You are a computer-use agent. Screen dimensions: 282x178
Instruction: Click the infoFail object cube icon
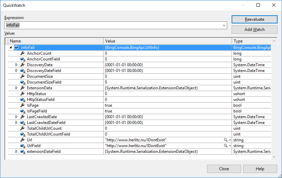tap(16, 48)
